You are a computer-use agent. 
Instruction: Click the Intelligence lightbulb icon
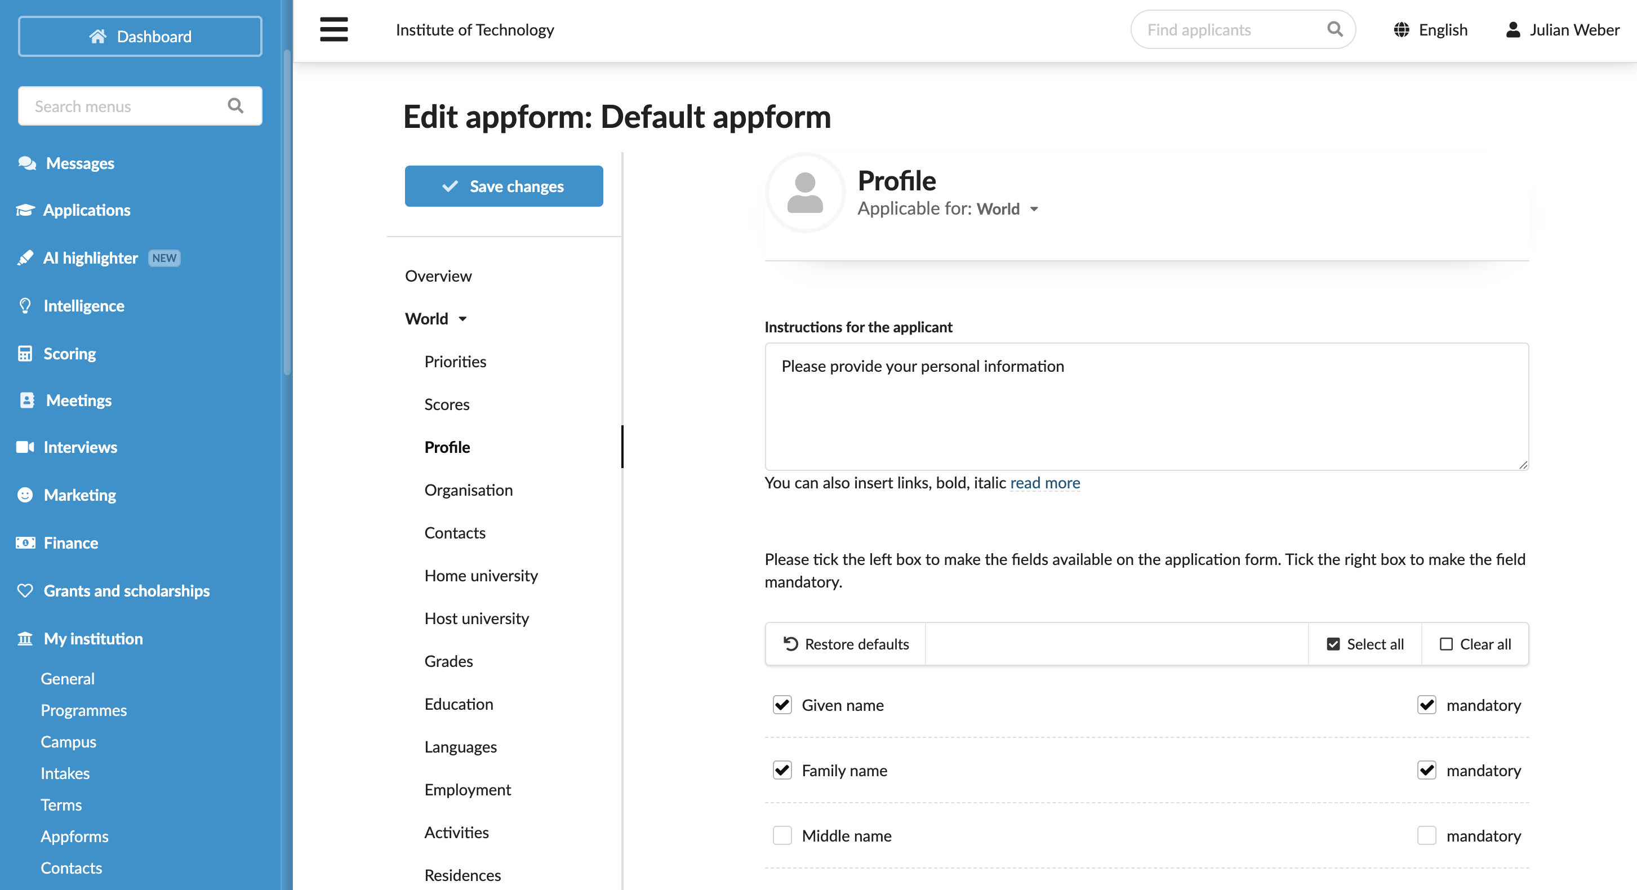pos(25,305)
